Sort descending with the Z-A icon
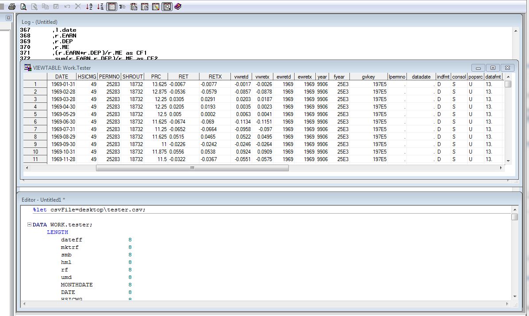Viewport: 529px width, 316px height. tap(100, 6)
